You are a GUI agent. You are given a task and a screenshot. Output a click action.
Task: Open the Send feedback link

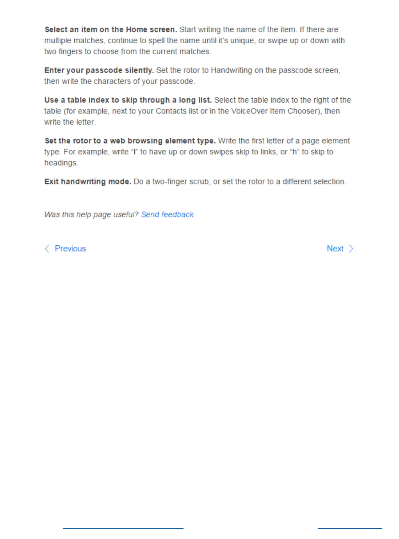pos(167,215)
